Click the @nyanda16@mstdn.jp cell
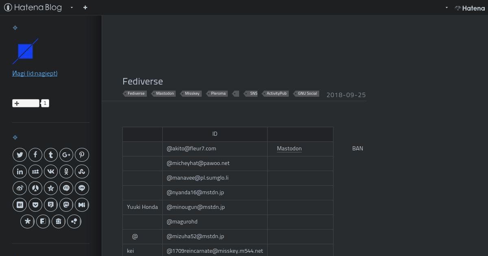Viewport: 488px width, 256px height. [x=215, y=193]
